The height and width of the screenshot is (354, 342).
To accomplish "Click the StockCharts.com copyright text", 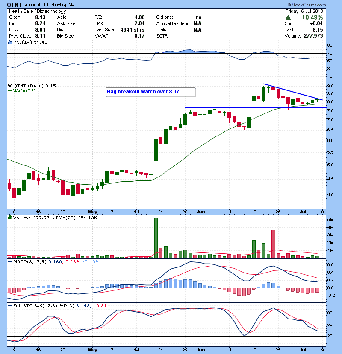I will [307, 5].
